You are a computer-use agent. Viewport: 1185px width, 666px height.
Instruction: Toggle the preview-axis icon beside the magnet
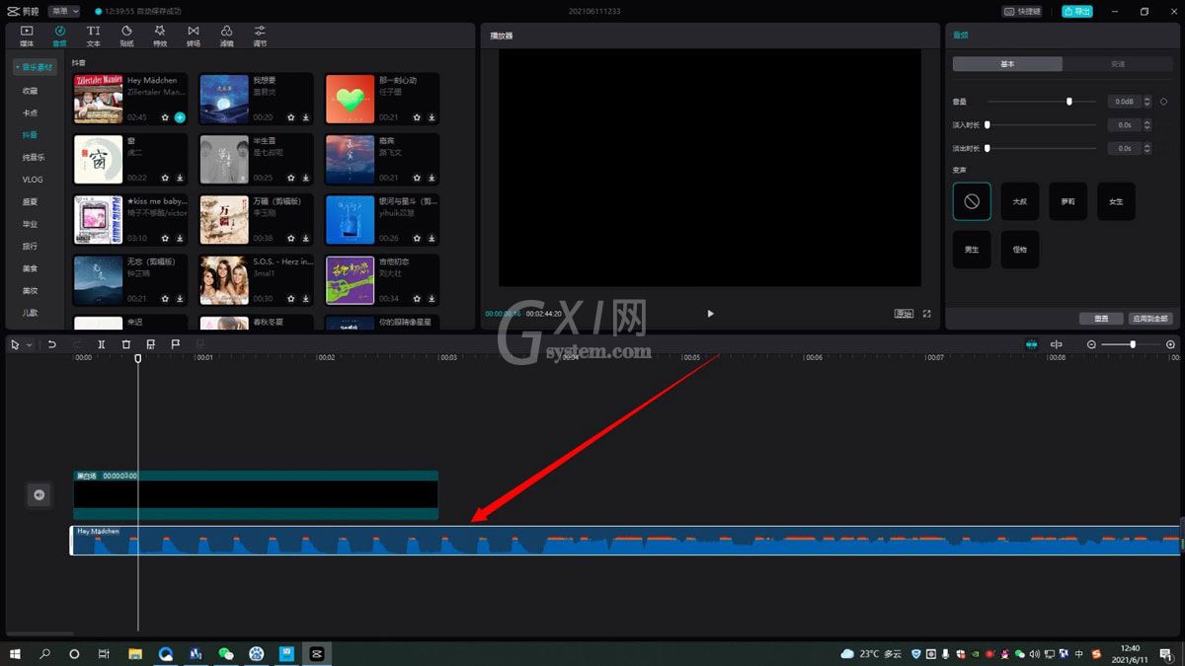pos(1056,344)
